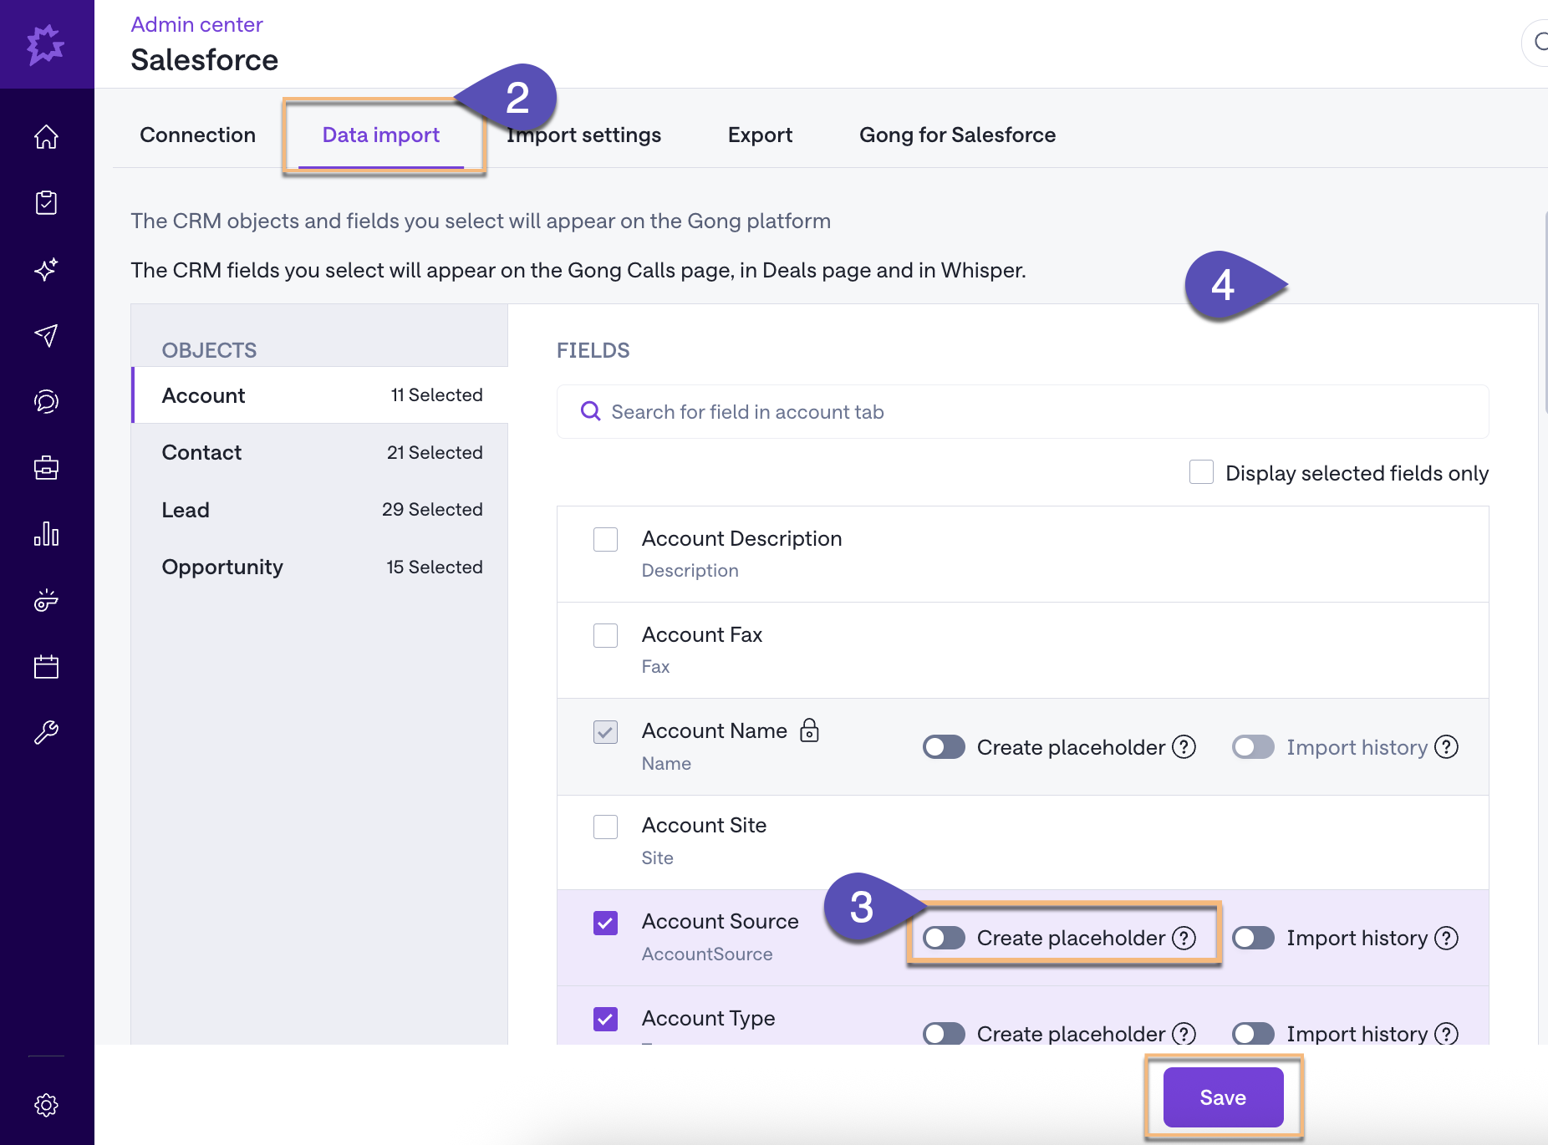
Task: Select the Data import tab
Action: point(381,135)
